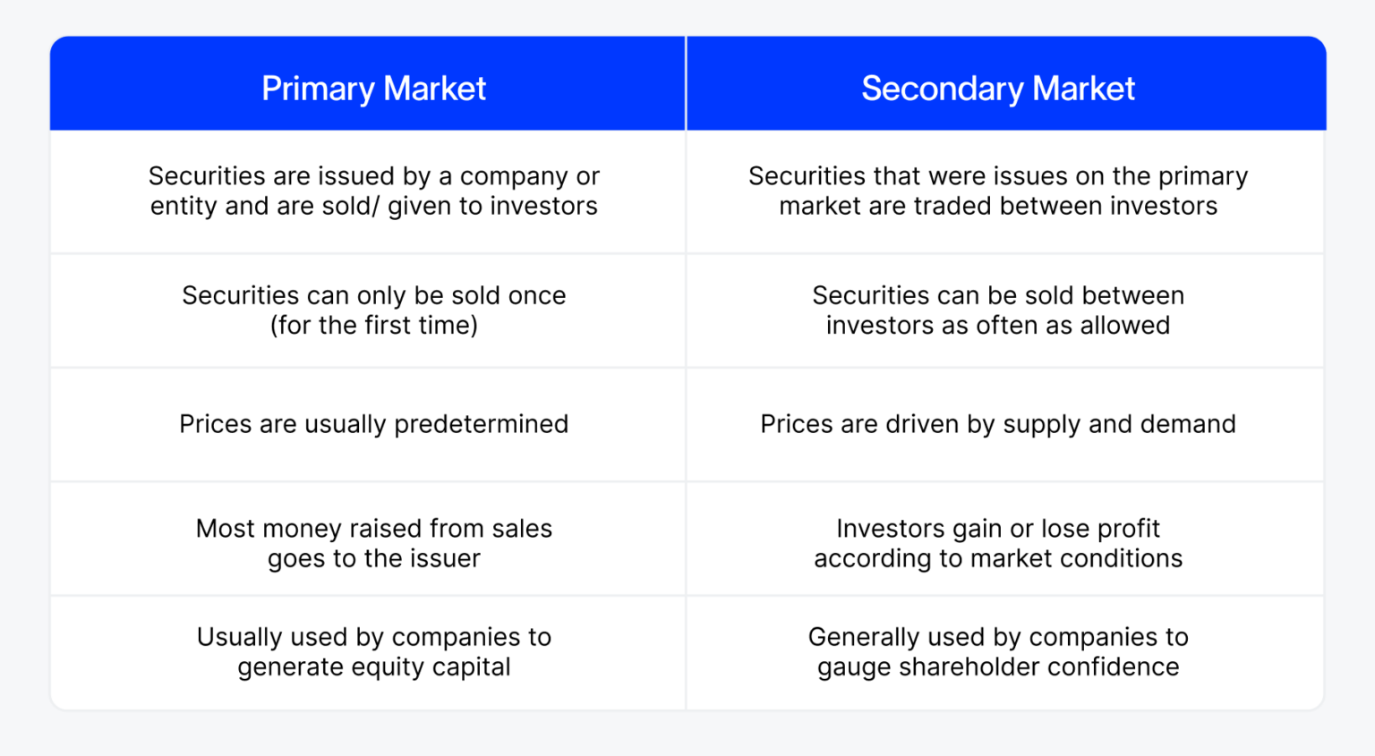Click the text 'market are traded between investors'
The height and width of the screenshot is (756, 1375).
[997, 207]
